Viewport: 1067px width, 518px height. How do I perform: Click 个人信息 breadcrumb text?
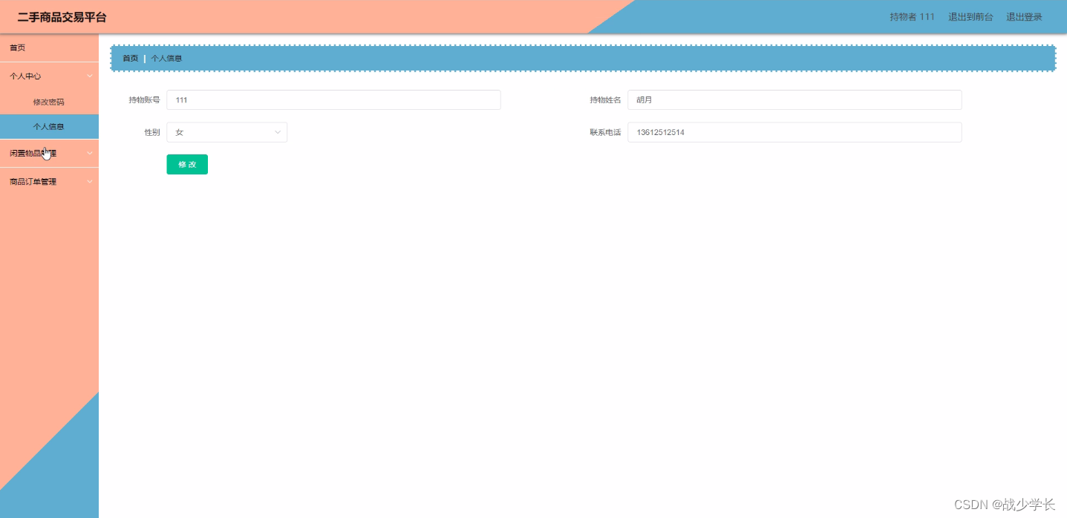coord(166,58)
